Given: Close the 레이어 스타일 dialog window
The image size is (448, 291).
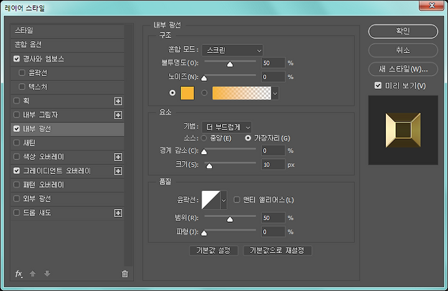Looking at the screenshot, I should [431, 5].
